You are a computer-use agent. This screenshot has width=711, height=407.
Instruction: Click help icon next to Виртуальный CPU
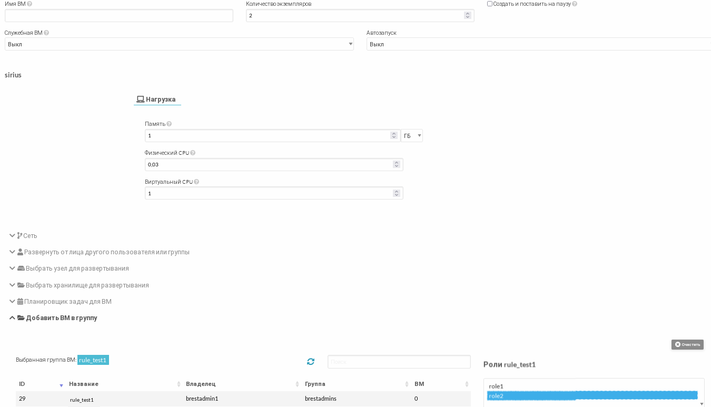[x=196, y=182]
